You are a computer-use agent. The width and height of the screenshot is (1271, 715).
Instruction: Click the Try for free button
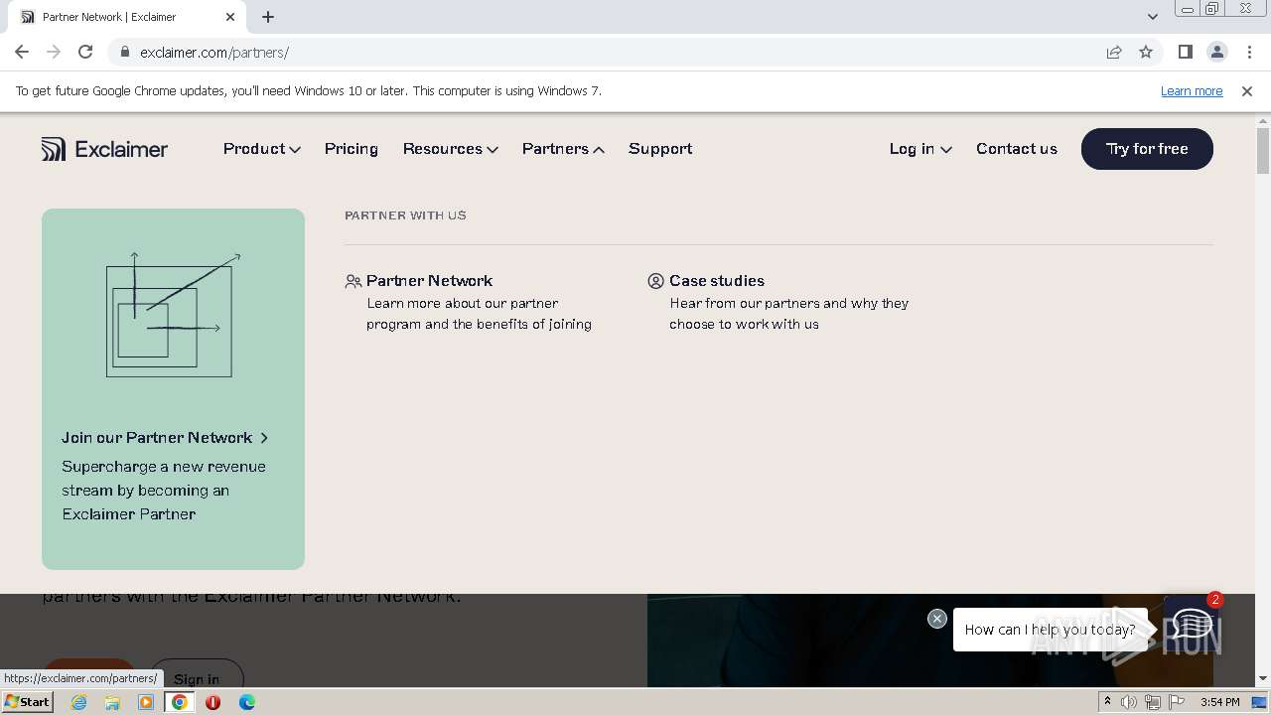pyautogui.click(x=1147, y=149)
